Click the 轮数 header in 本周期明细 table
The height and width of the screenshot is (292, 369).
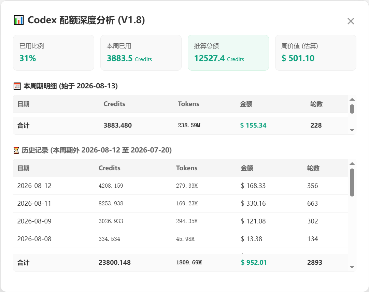point(316,104)
